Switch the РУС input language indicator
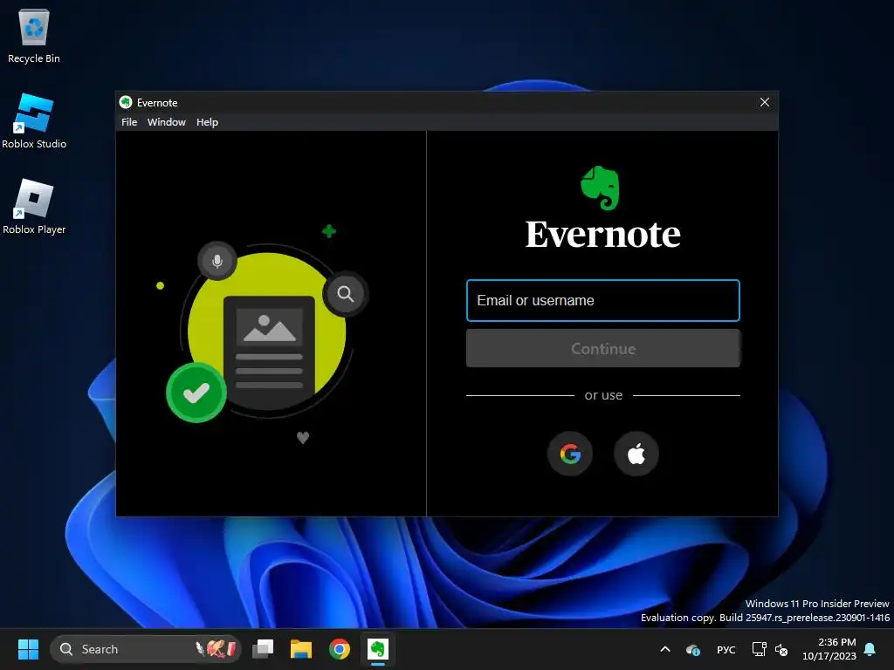This screenshot has width=894, height=670. (x=726, y=649)
